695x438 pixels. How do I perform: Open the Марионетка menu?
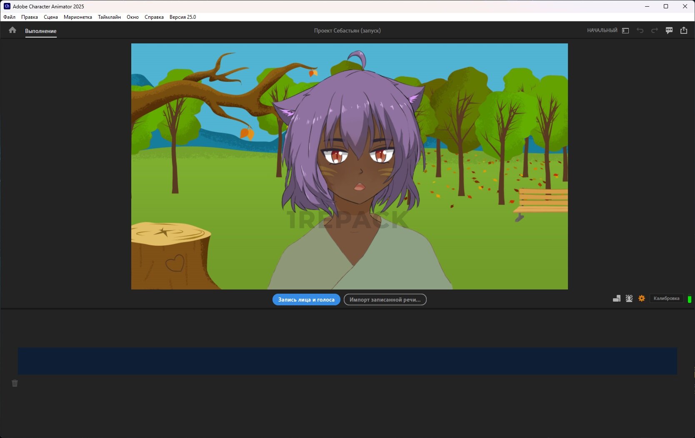point(78,17)
